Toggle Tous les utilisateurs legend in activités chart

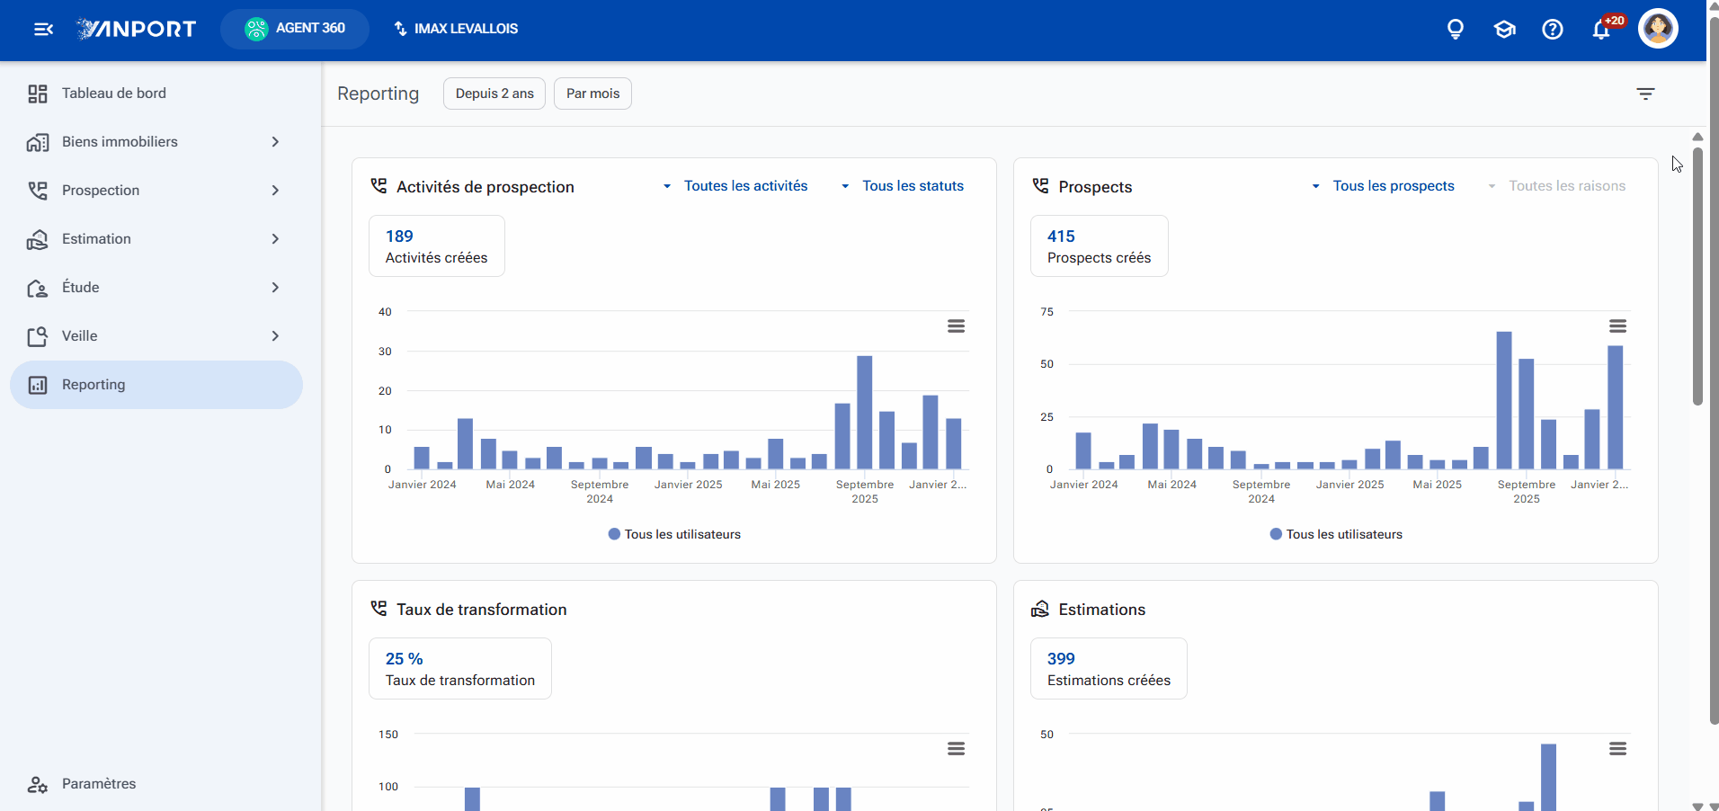point(674,534)
